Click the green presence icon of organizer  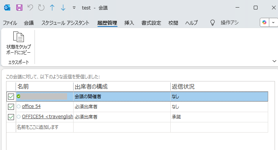(19, 96)
